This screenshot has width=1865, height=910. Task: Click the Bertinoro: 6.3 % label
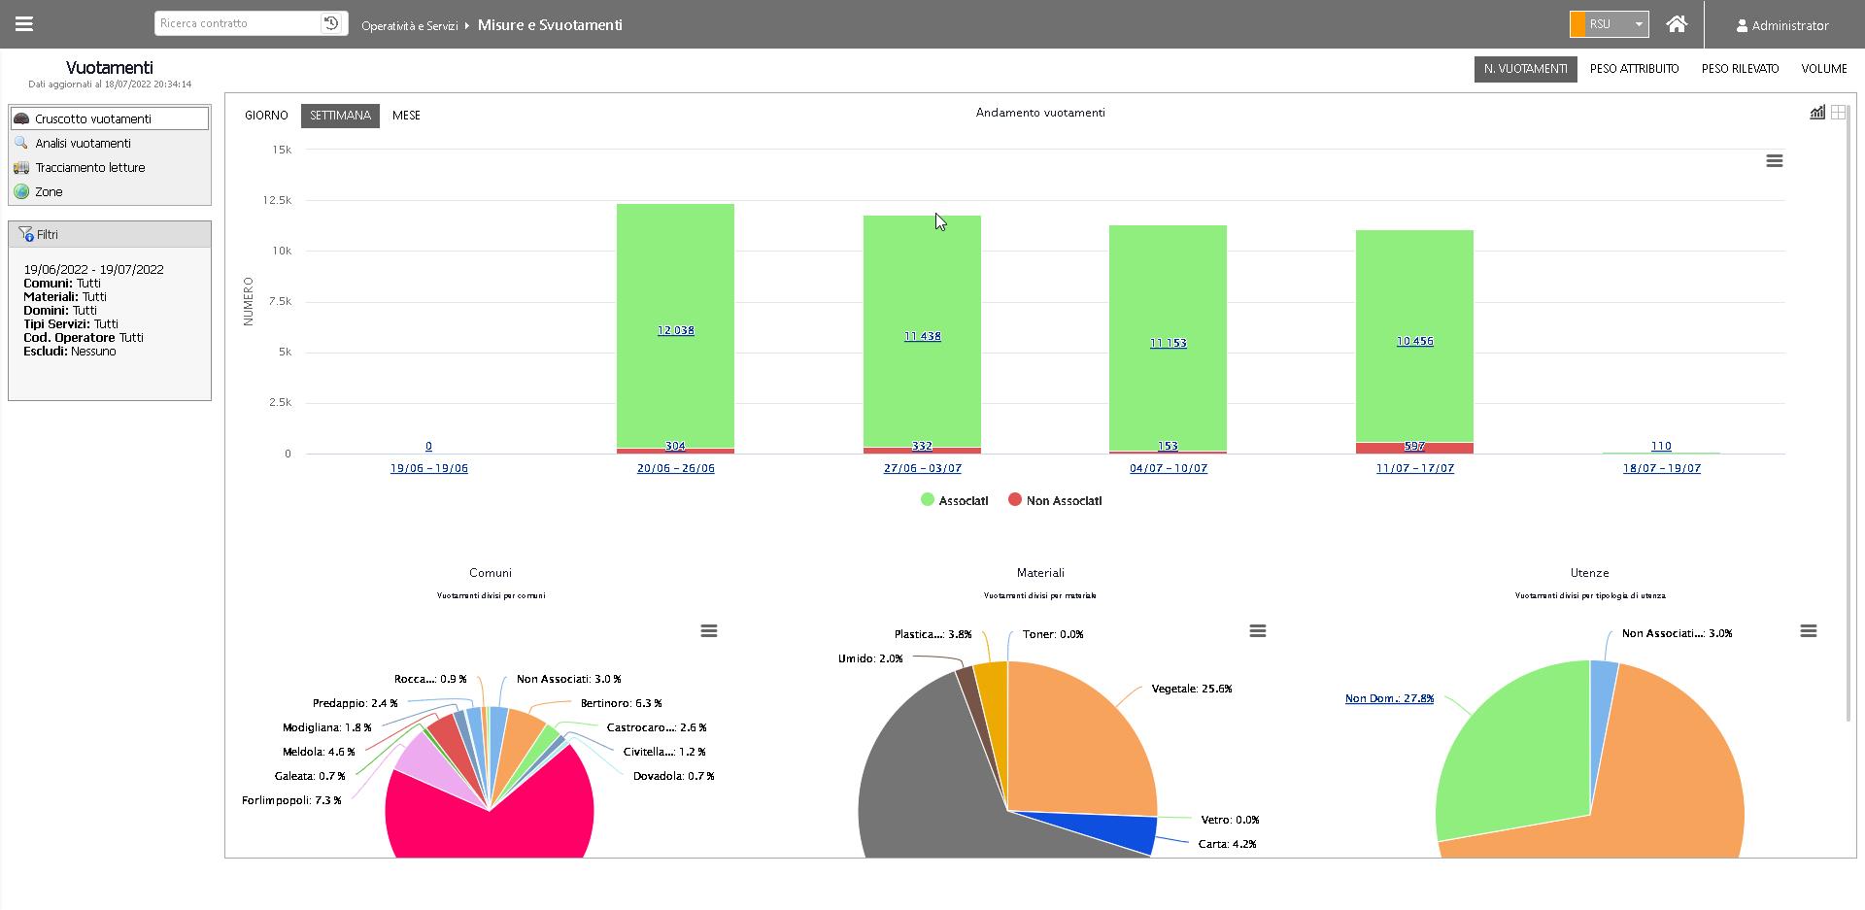pyautogui.click(x=621, y=703)
